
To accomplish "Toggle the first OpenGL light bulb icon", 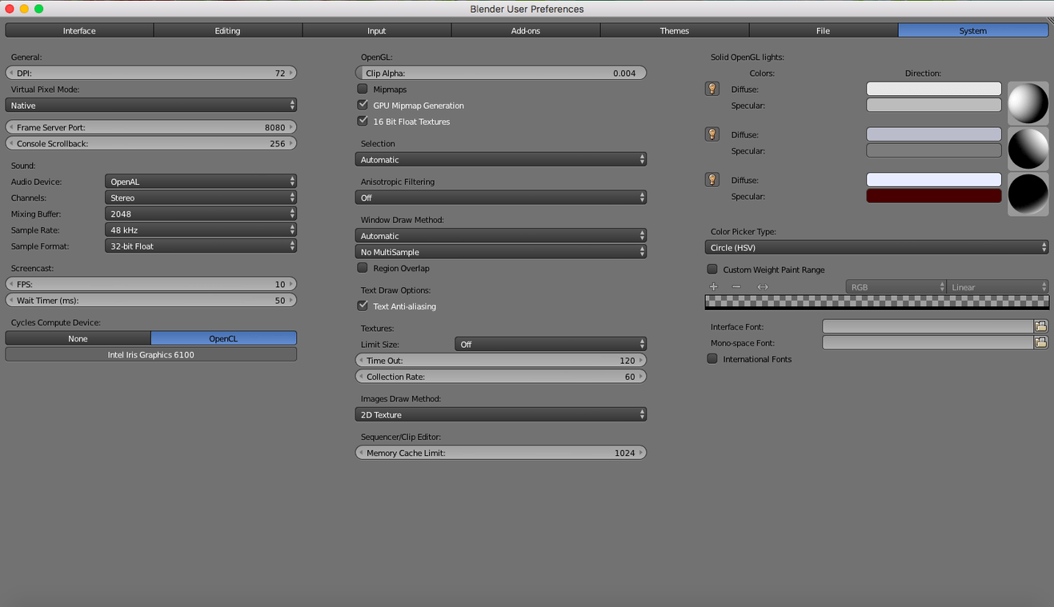I will pos(711,89).
